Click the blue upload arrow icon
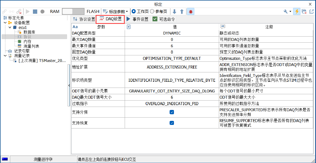Screen dimensions: 316x163 click(x=182, y=11)
